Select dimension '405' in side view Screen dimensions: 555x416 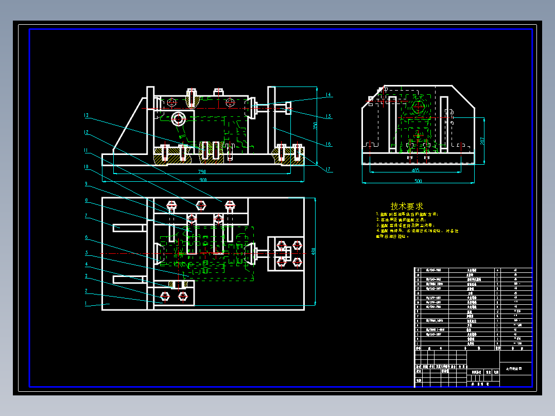(x=415, y=170)
